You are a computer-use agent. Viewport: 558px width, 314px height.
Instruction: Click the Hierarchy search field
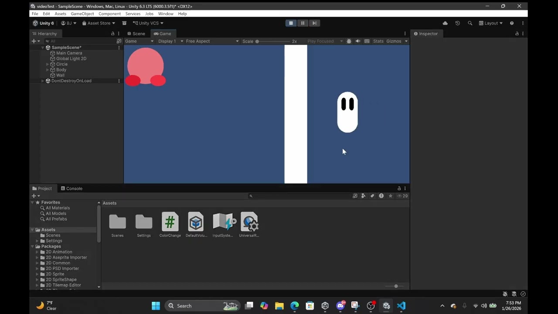pyautogui.click(x=79, y=41)
